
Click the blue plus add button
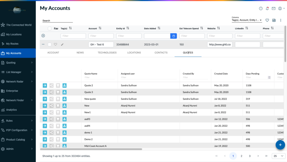click(280, 144)
